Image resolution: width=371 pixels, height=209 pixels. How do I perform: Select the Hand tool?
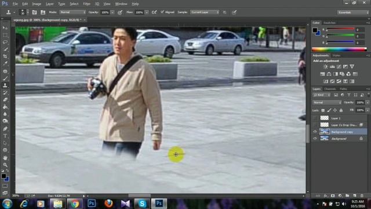[5, 157]
